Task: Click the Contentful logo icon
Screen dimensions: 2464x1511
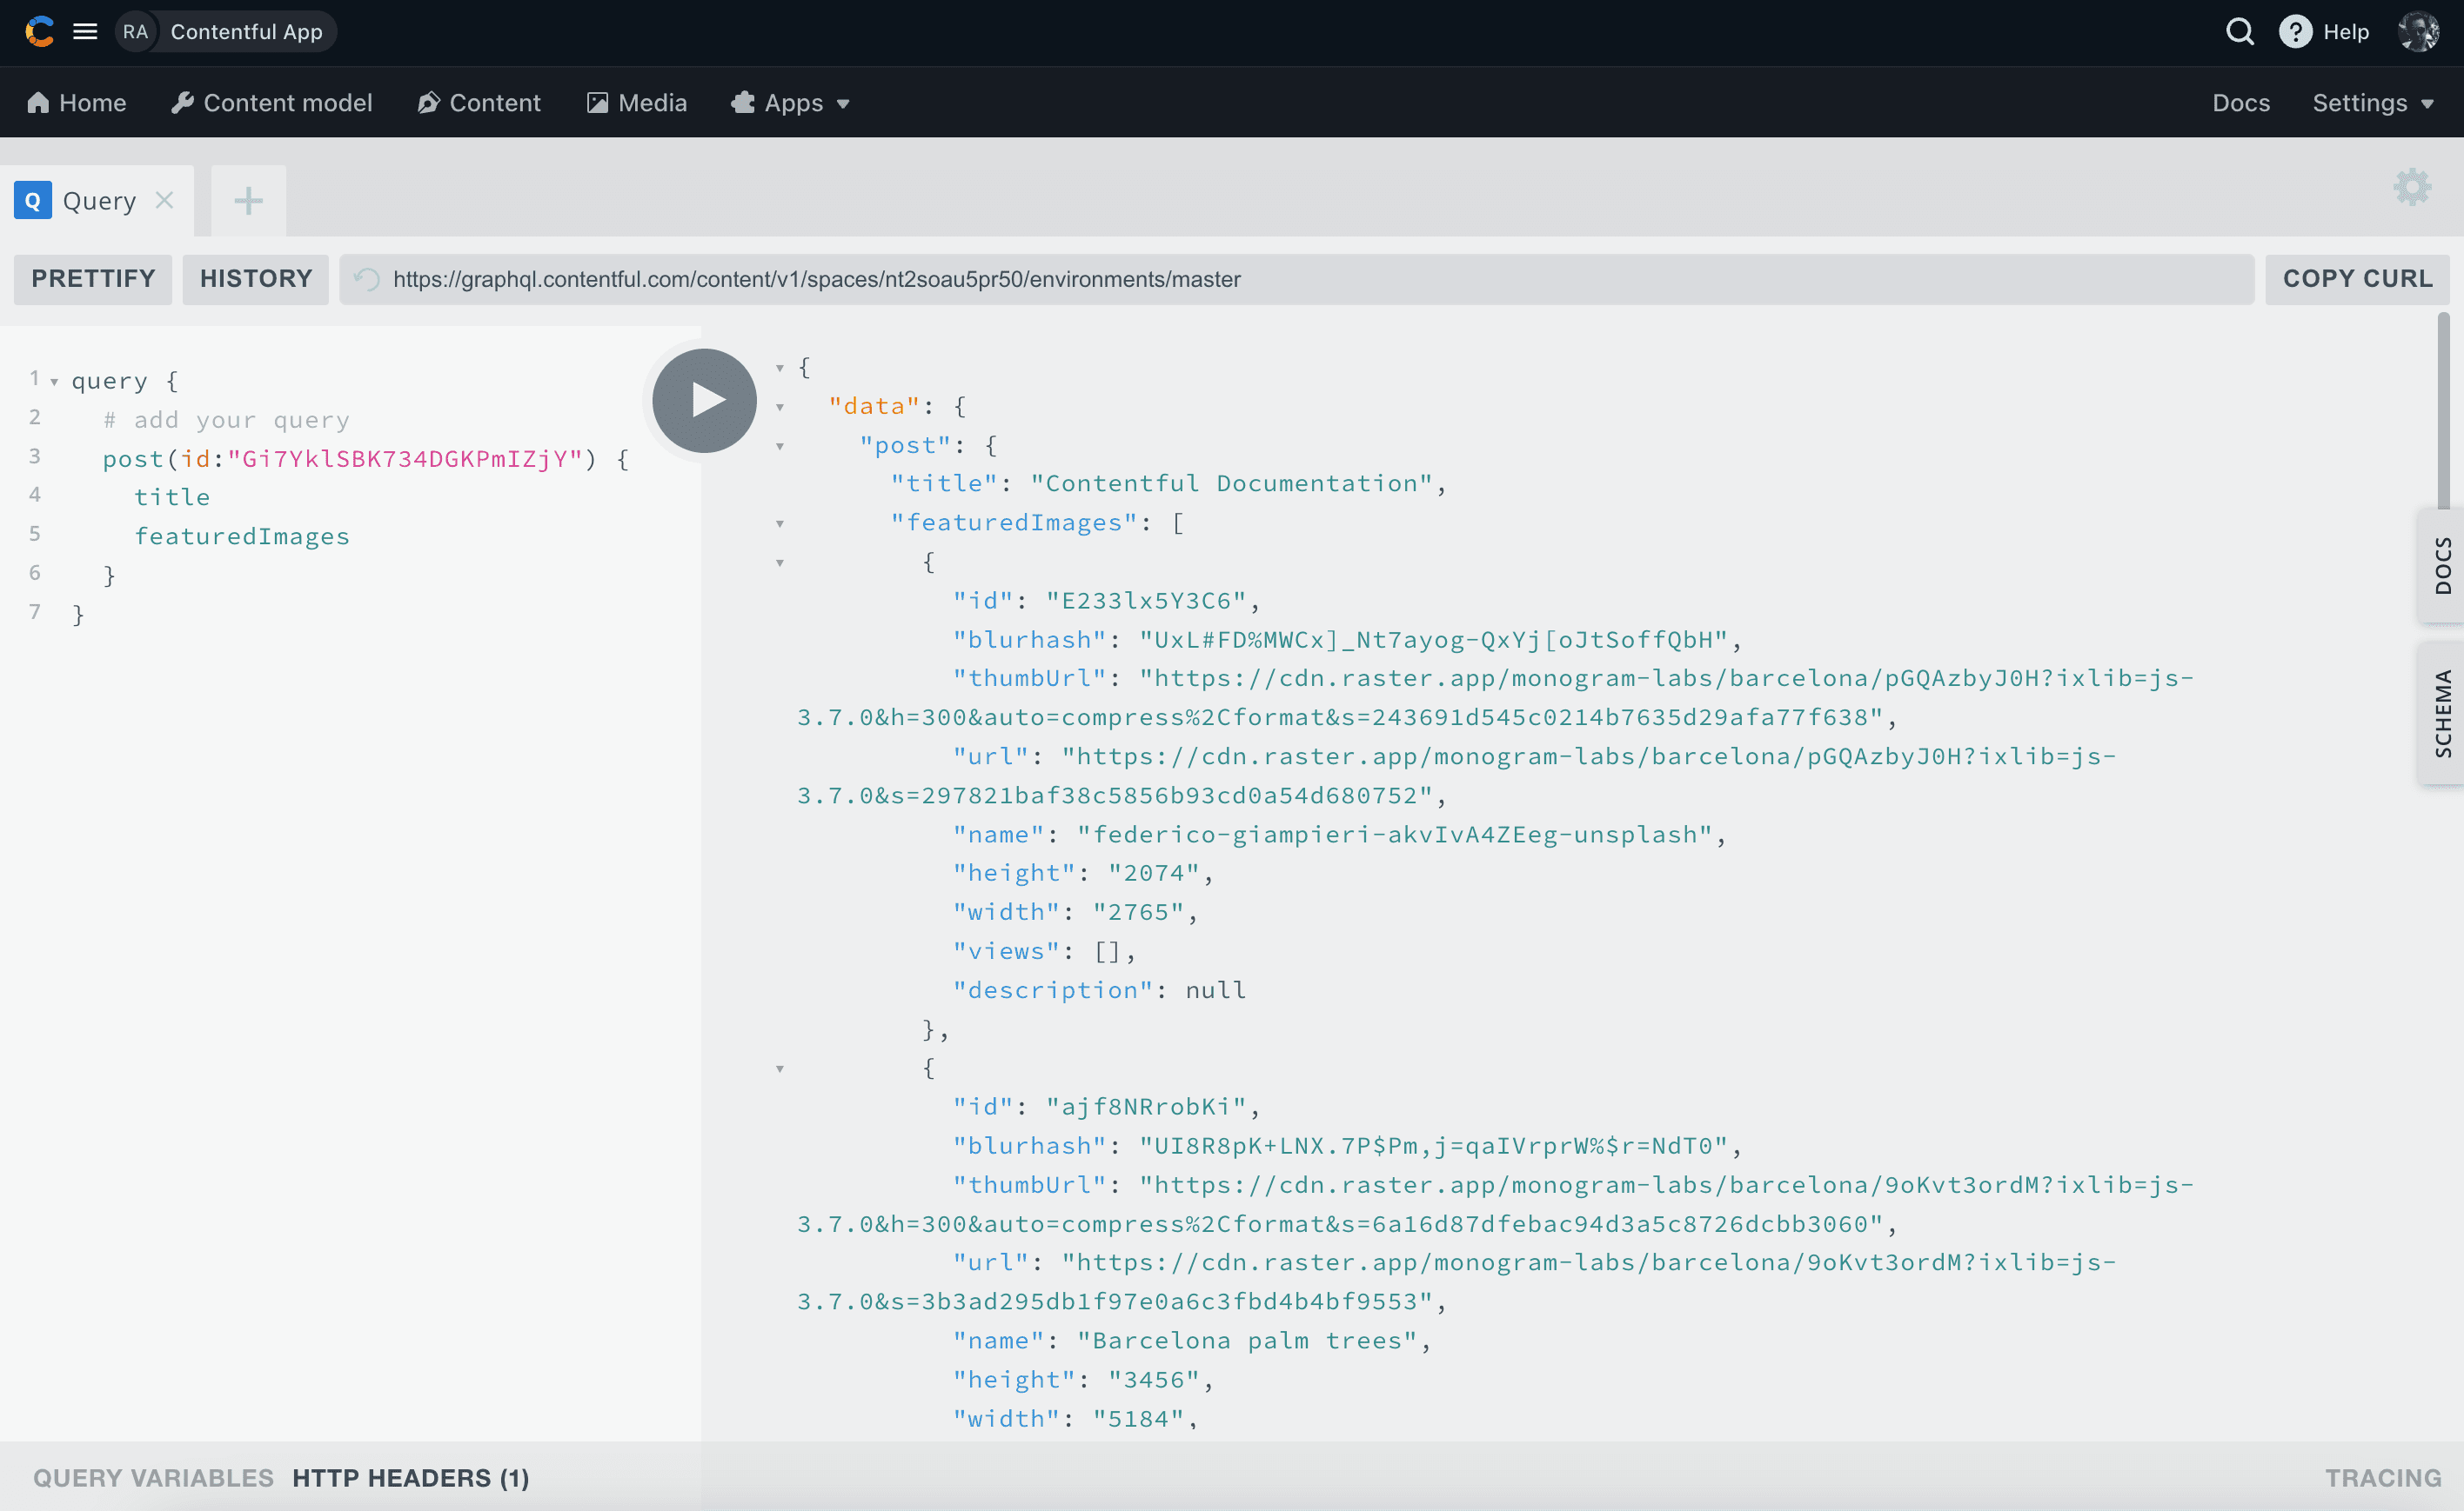Action: tap(39, 32)
